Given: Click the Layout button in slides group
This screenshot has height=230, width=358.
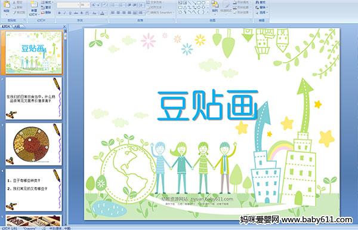Looking at the screenshot, I should 47,2.
